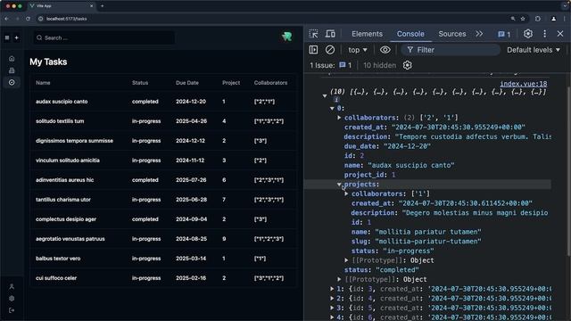Open DevTools three-dot customize menu

(x=545, y=34)
